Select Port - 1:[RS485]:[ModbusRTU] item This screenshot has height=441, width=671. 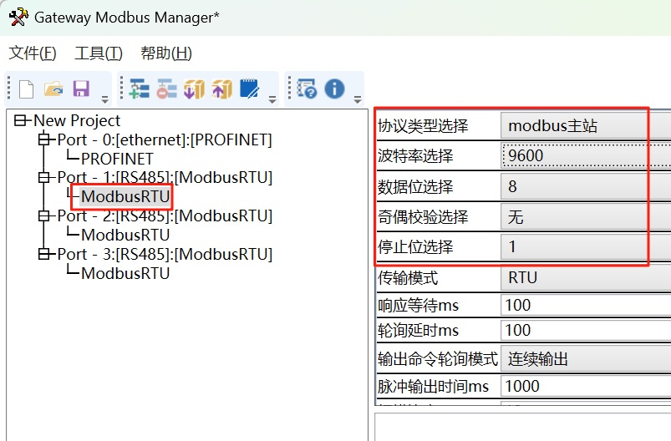165,178
